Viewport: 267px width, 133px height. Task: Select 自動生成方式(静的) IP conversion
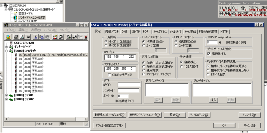click(144, 66)
